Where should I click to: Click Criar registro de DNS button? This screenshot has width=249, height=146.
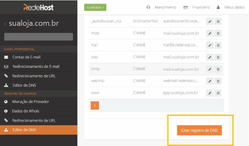tap(199, 130)
